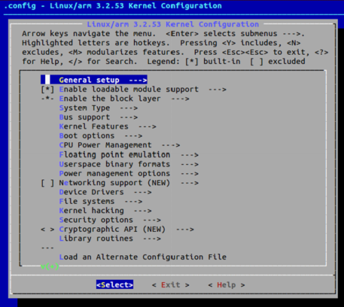Image resolution: width=344 pixels, height=307 pixels.
Task: Toggle Cryptographic API (NEW) tristate option
Action: coord(47,229)
